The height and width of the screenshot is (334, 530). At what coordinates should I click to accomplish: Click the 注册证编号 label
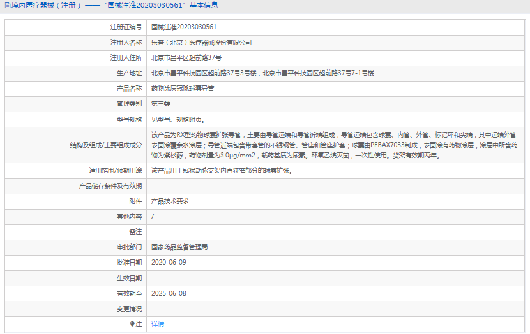tap(126, 27)
